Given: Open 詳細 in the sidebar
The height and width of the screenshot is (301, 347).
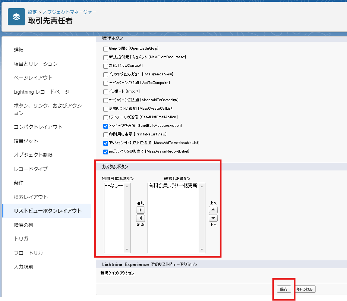Looking at the screenshot, I should (x=19, y=50).
